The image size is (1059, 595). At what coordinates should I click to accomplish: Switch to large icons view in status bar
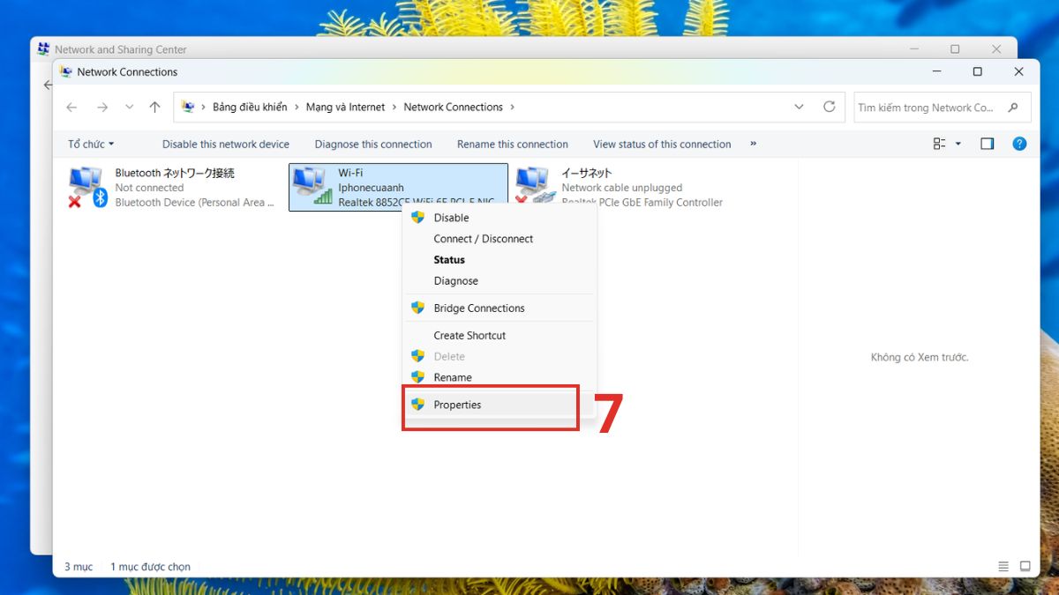1025,567
